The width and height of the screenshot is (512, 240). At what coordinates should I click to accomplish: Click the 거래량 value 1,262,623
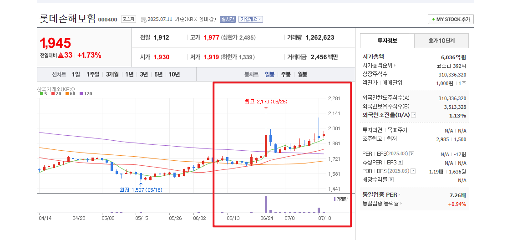[x=320, y=37]
